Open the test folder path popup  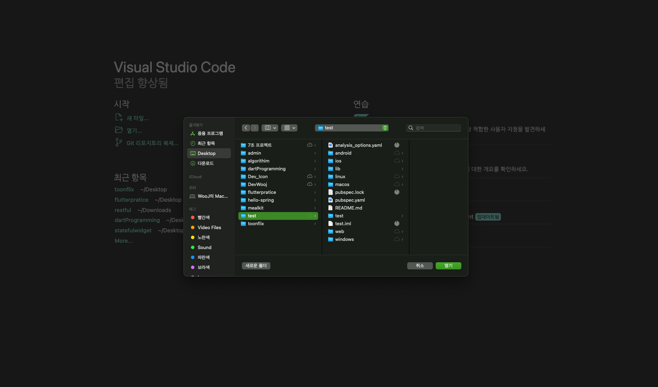352,128
